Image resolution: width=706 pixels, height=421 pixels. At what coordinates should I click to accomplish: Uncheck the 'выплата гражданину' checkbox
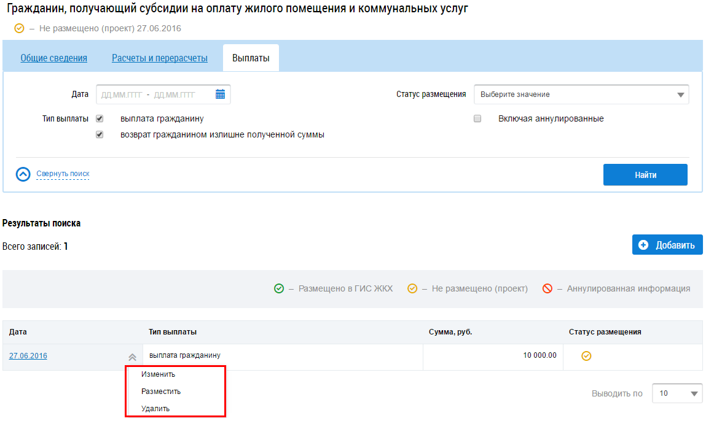[x=100, y=118]
